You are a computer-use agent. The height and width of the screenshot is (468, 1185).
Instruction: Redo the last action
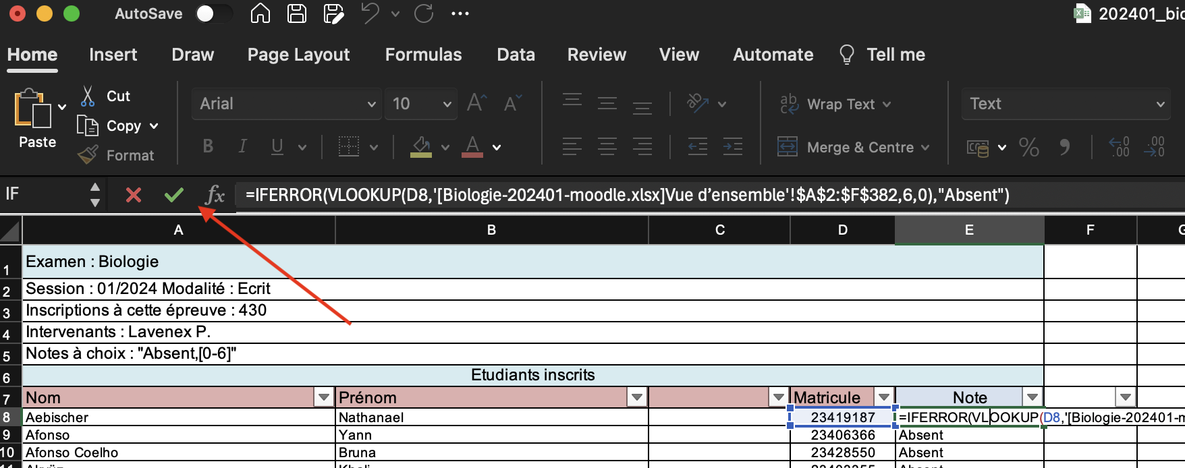424,13
